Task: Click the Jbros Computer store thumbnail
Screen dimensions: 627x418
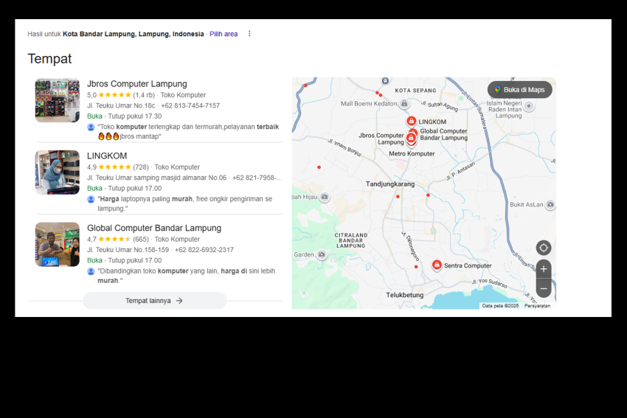Action: coord(58,100)
